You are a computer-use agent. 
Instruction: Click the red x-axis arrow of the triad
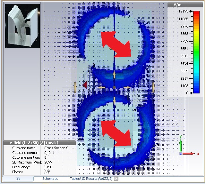pyautogui.click(x=189, y=154)
